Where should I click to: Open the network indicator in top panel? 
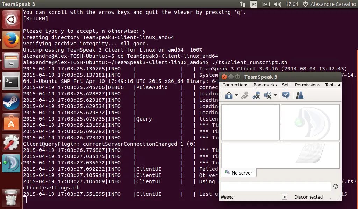point(243,4)
